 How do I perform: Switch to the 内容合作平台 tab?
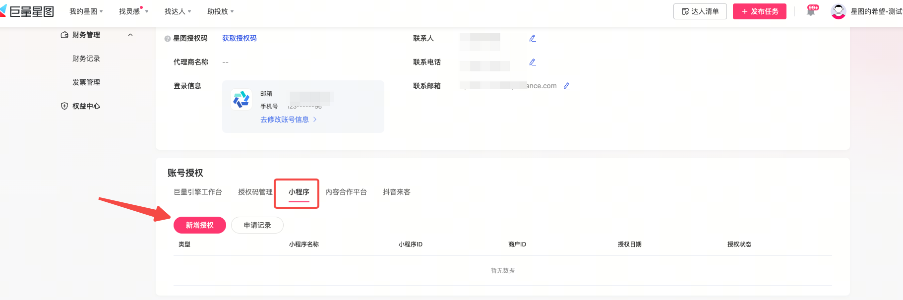[x=346, y=192]
